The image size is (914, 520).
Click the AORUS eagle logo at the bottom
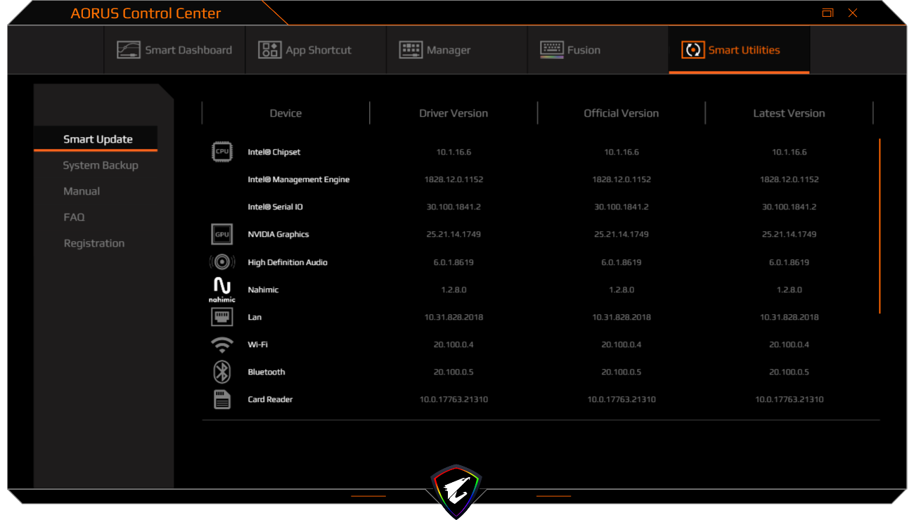coord(456,490)
